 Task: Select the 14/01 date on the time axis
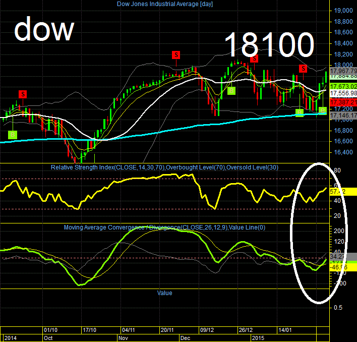(x=285, y=330)
